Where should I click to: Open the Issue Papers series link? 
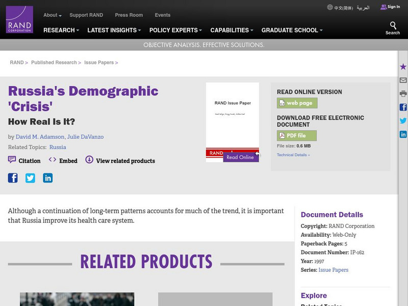click(x=334, y=270)
